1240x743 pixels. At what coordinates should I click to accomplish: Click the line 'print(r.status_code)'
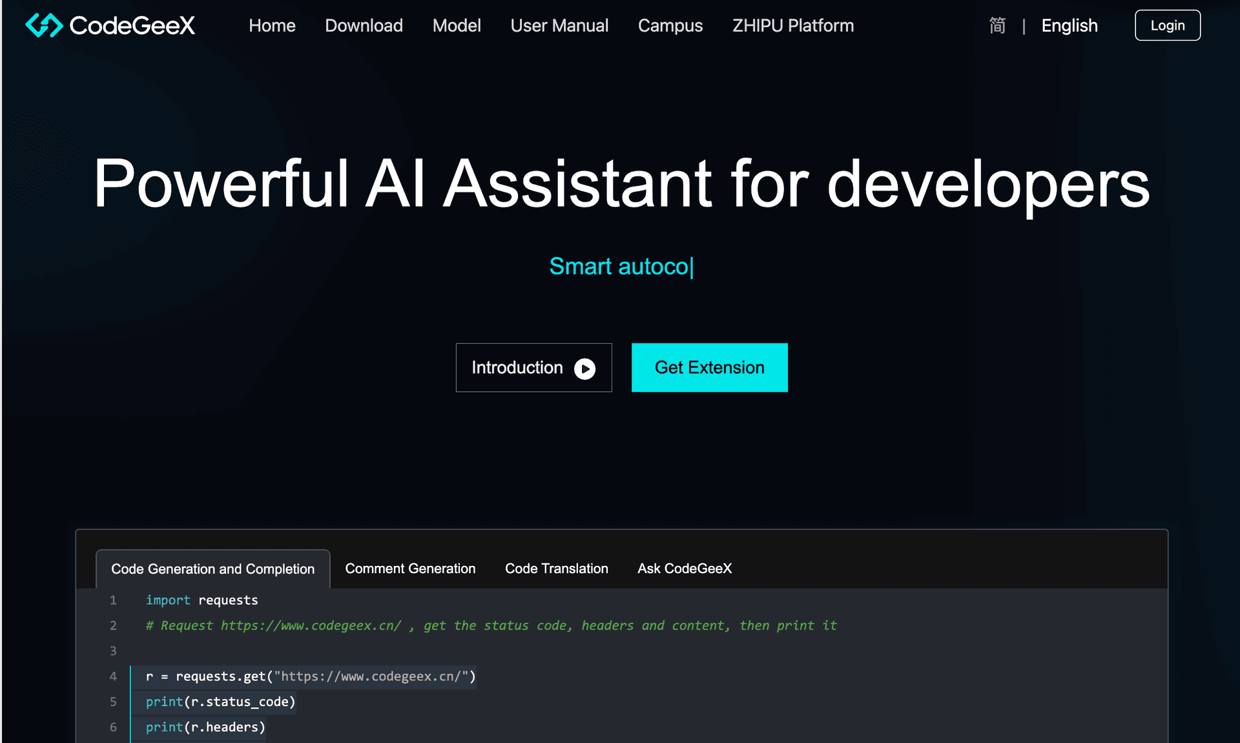tap(220, 702)
